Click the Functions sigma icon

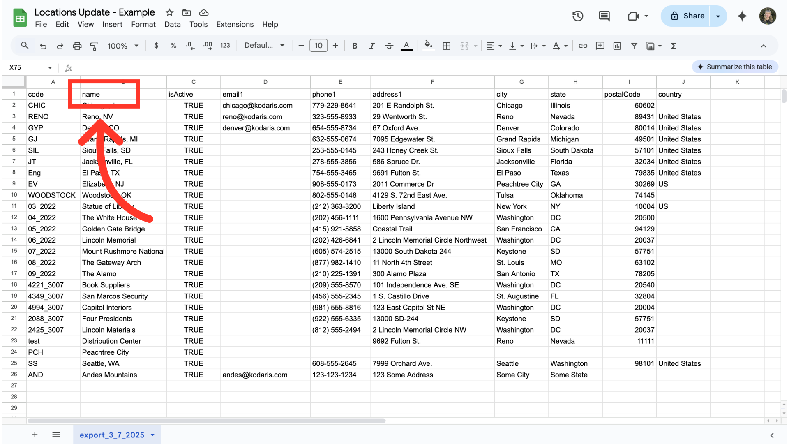pyautogui.click(x=674, y=46)
